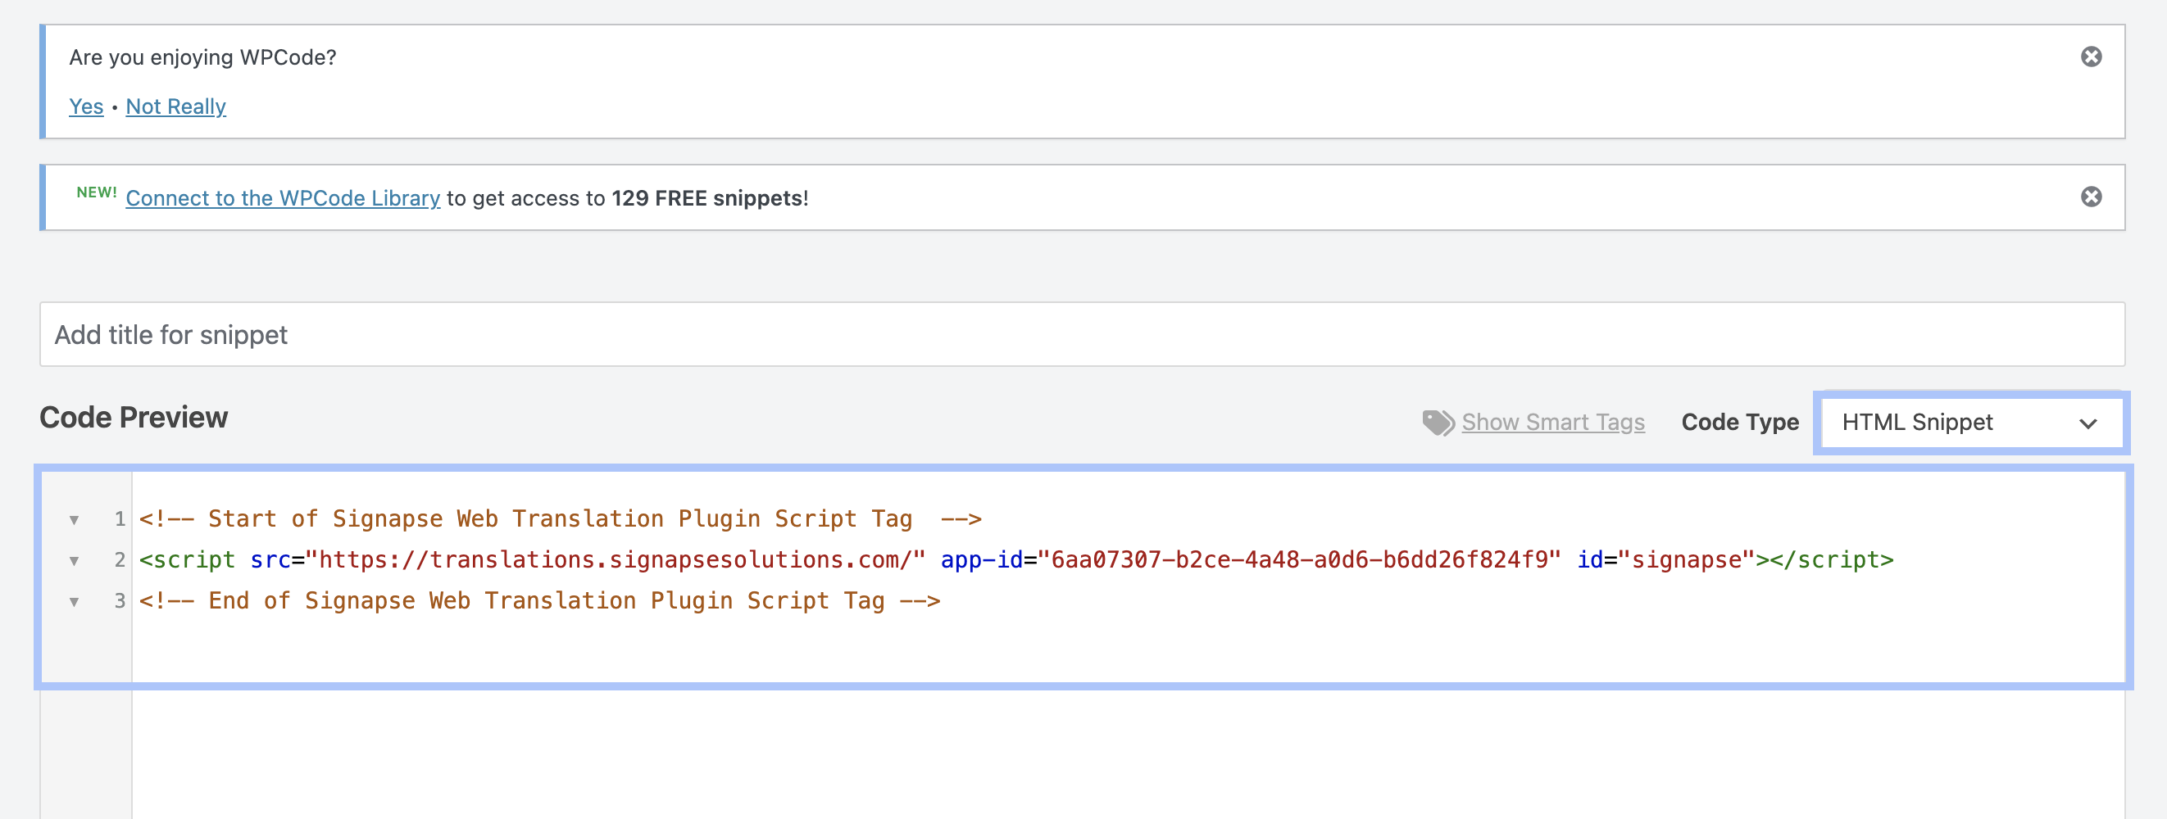Select line number 2 in the gutter
This screenshot has width=2167, height=819.
pos(120,560)
